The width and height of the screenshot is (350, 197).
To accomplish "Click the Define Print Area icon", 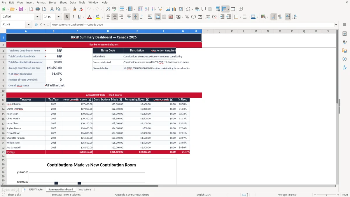I will click(218, 9).
